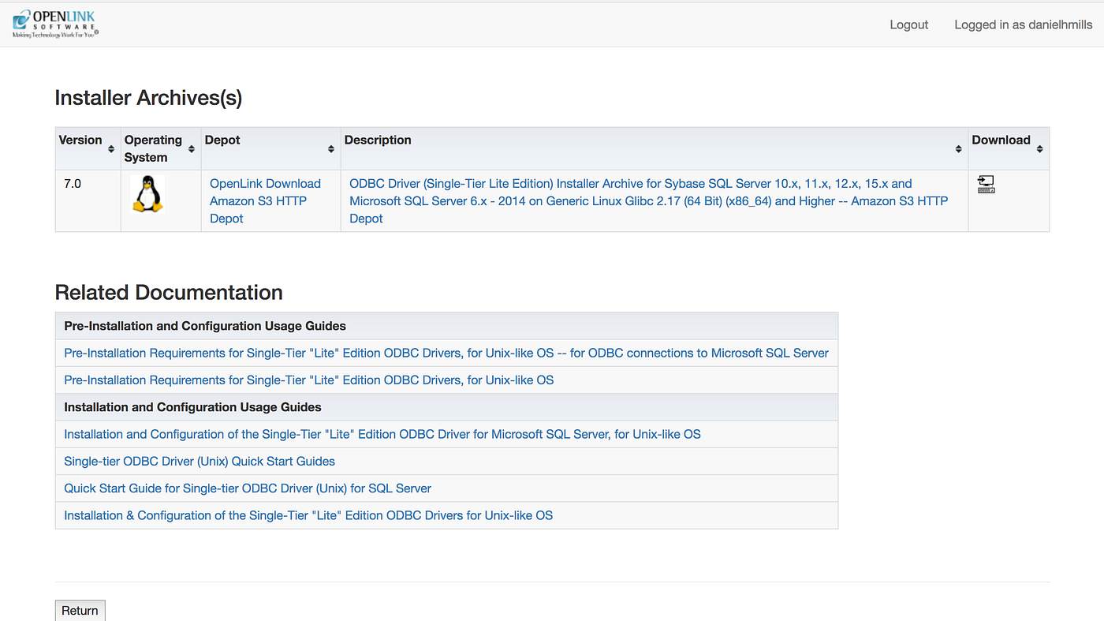Open Quick Start Guide for SQL Server link

[x=248, y=488]
